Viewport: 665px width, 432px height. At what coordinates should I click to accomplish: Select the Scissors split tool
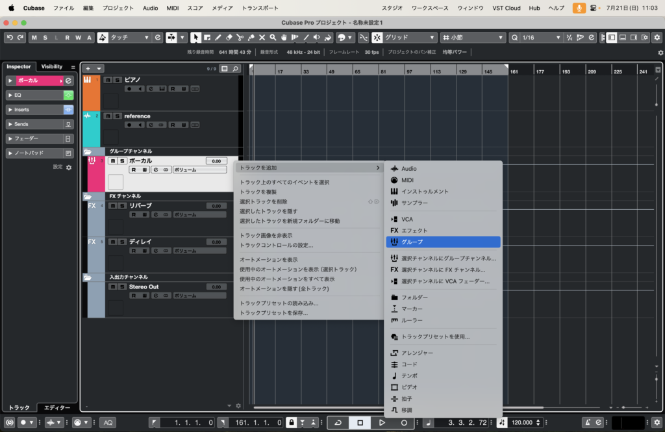(240, 38)
